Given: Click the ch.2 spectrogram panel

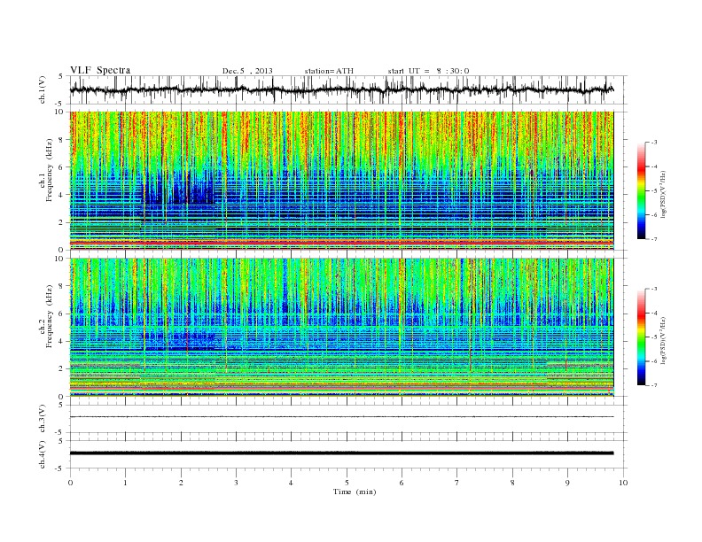Looking at the screenshot, I should pyautogui.click(x=341, y=328).
